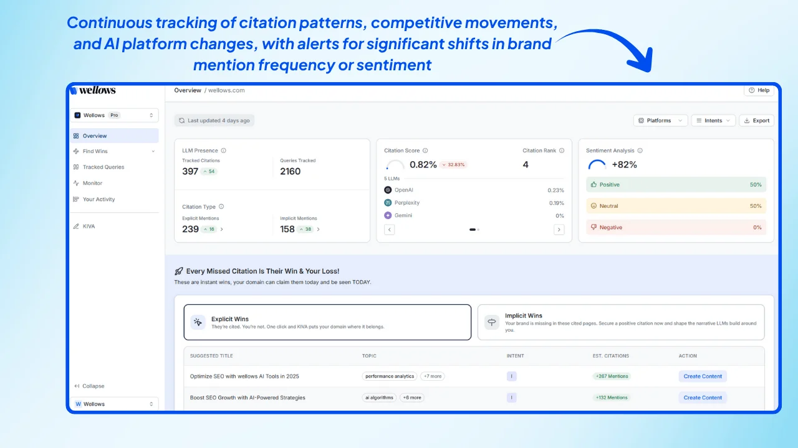Image resolution: width=798 pixels, height=448 pixels.
Task: Click the Help button
Action: 759,90
